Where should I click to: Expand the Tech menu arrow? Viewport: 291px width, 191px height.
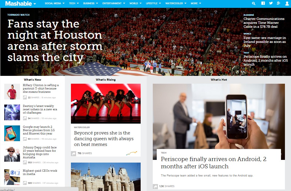78,3
